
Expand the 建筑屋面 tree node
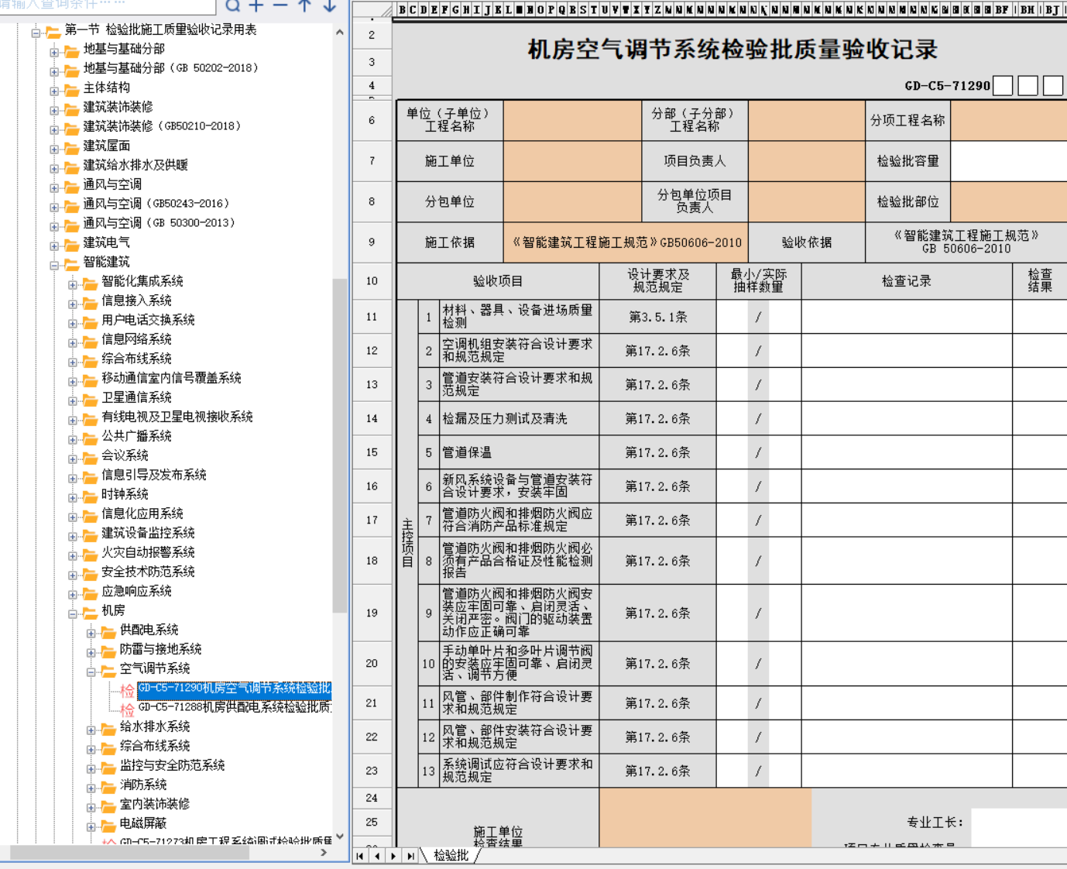click(54, 149)
